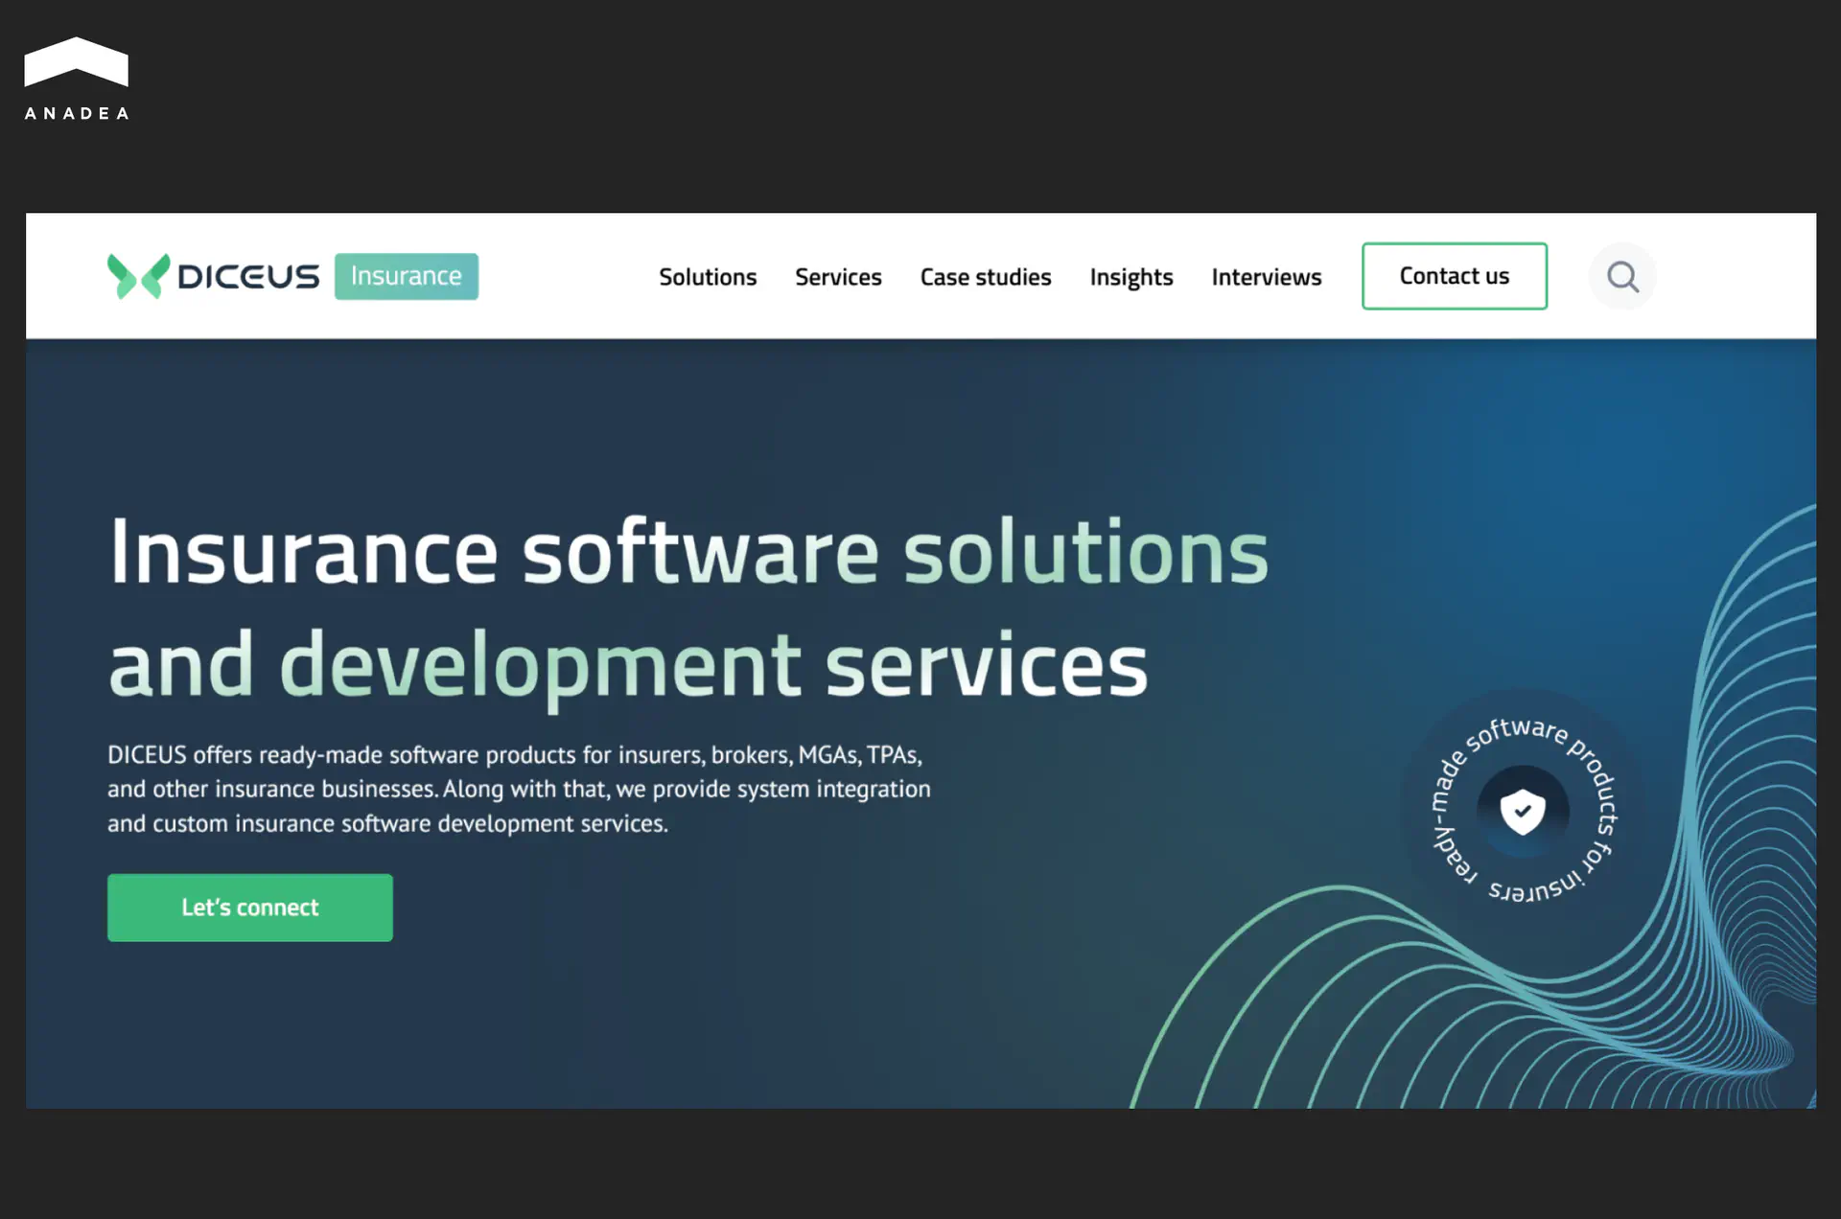Click the DICEUS wordmark text
Screen dimensions: 1841x1219
tap(248, 277)
